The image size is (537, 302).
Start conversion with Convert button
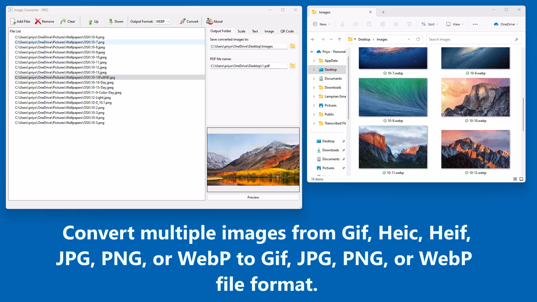click(x=189, y=21)
